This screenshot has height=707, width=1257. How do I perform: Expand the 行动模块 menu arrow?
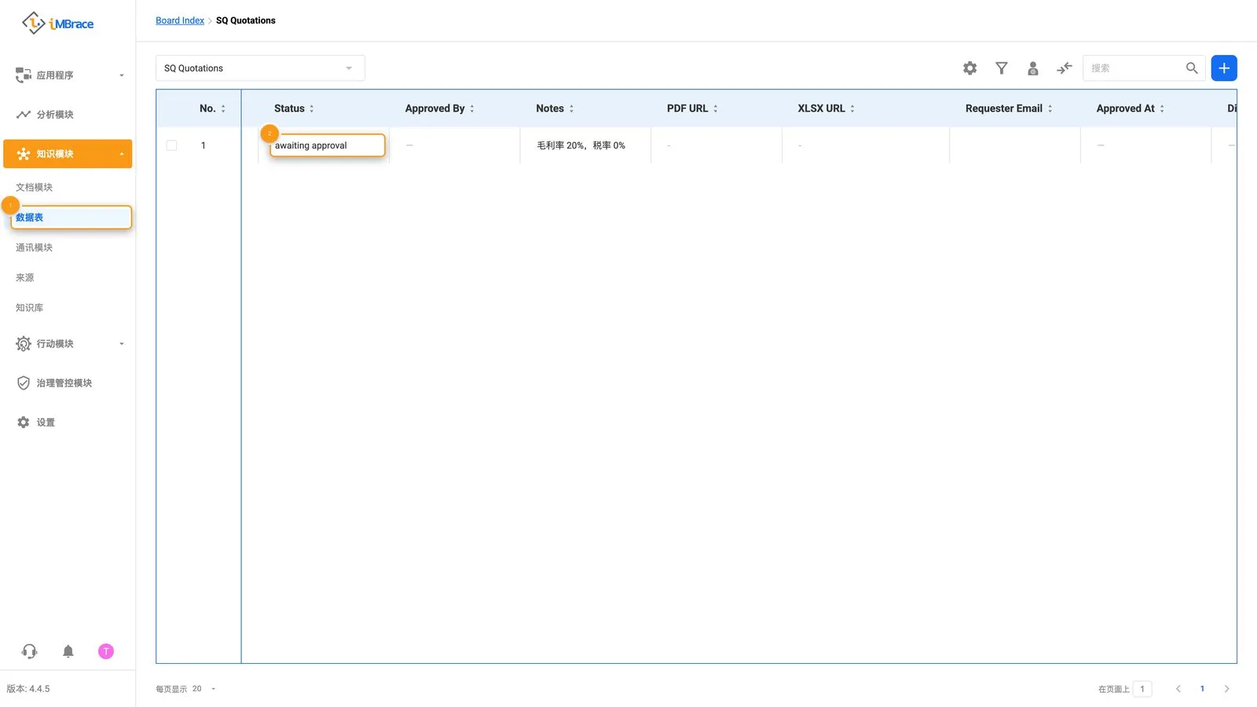pyautogui.click(x=122, y=344)
